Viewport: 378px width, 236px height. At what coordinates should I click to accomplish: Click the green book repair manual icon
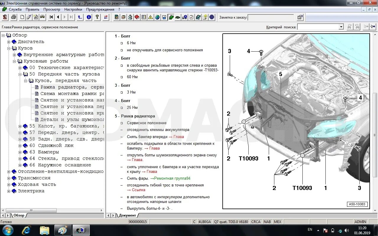171,17
